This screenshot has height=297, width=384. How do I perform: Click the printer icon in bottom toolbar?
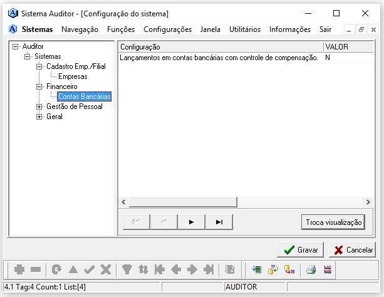[311, 269]
